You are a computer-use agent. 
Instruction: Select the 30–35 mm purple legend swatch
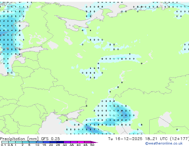pos(67,142)
